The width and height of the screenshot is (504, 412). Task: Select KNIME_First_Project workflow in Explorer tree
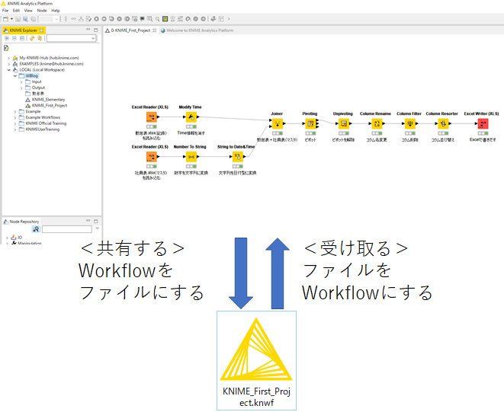click(x=50, y=106)
